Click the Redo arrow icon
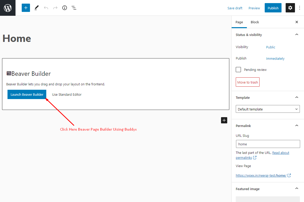 [55, 8]
